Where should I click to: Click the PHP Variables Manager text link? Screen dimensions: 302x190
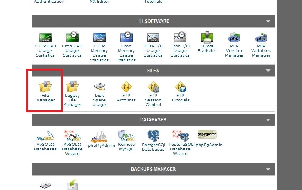pyautogui.click(x=261, y=51)
